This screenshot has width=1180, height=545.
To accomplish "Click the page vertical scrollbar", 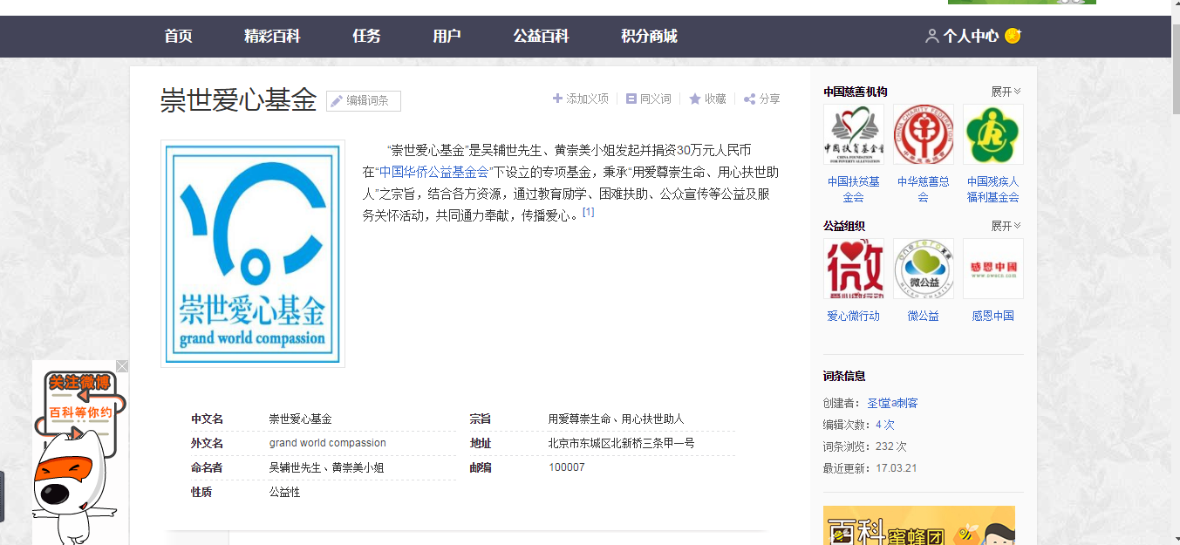I will 1175,262.
